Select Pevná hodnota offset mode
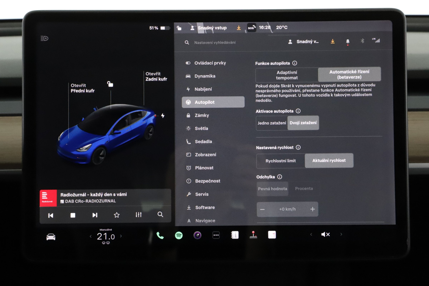The width and height of the screenshot is (429, 286). 272,189
